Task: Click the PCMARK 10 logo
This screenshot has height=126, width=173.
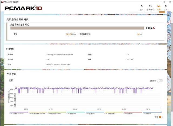Action: [23, 8]
